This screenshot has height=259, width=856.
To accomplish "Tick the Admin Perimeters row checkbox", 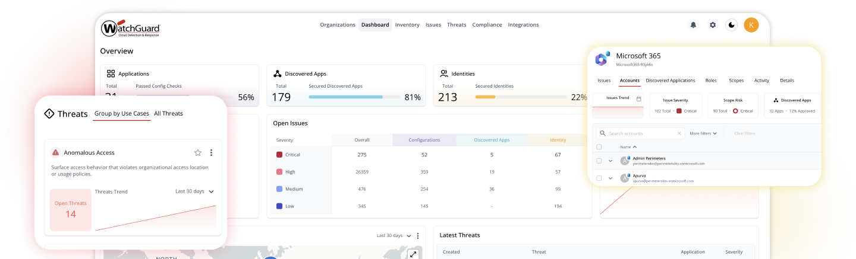I will pyautogui.click(x=599, y=161).
